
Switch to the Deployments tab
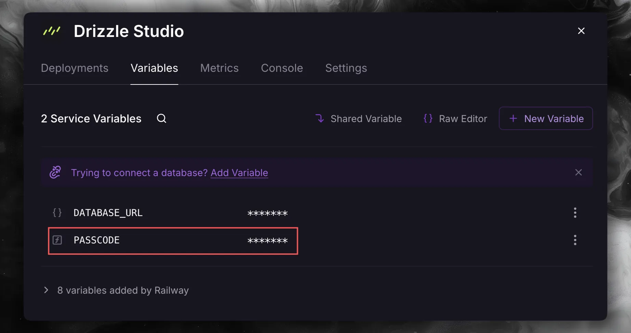[75, 68]
